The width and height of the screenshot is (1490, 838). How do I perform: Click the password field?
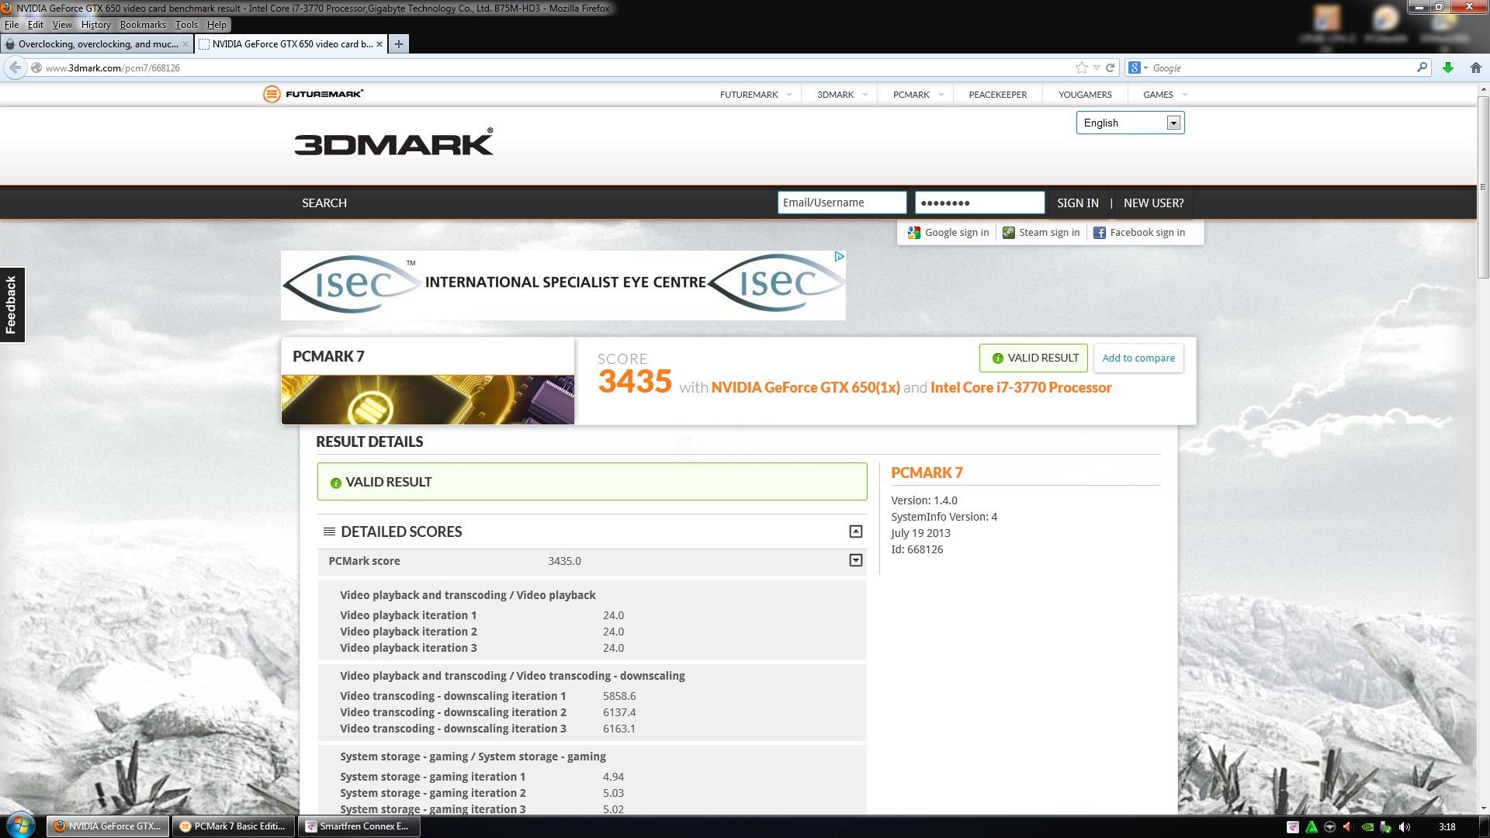click(x=980, y=203)
